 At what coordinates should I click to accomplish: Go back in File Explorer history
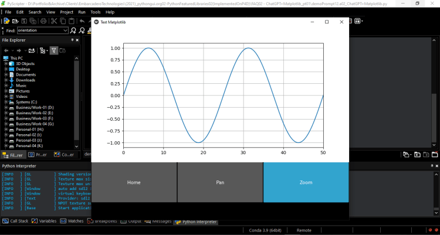tap(6, 50)
